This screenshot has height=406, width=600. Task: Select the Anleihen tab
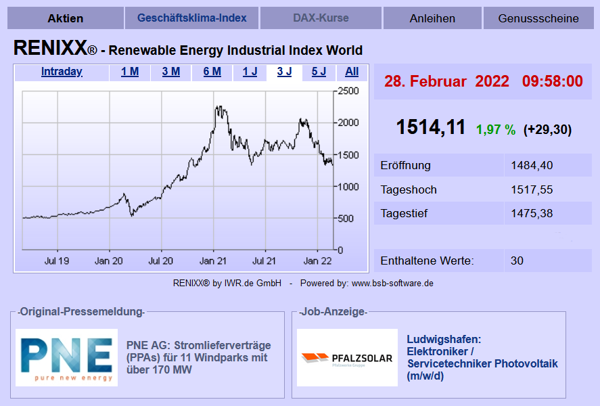tap(432, 18)
